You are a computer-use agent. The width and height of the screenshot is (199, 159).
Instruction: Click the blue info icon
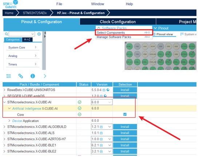pos(33,76)
